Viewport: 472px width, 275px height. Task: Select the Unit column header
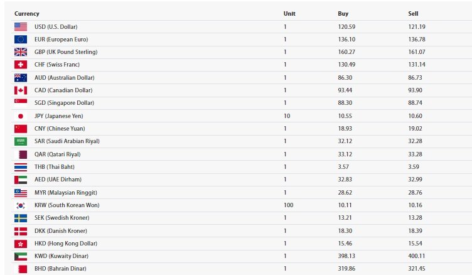coord(289,14)
